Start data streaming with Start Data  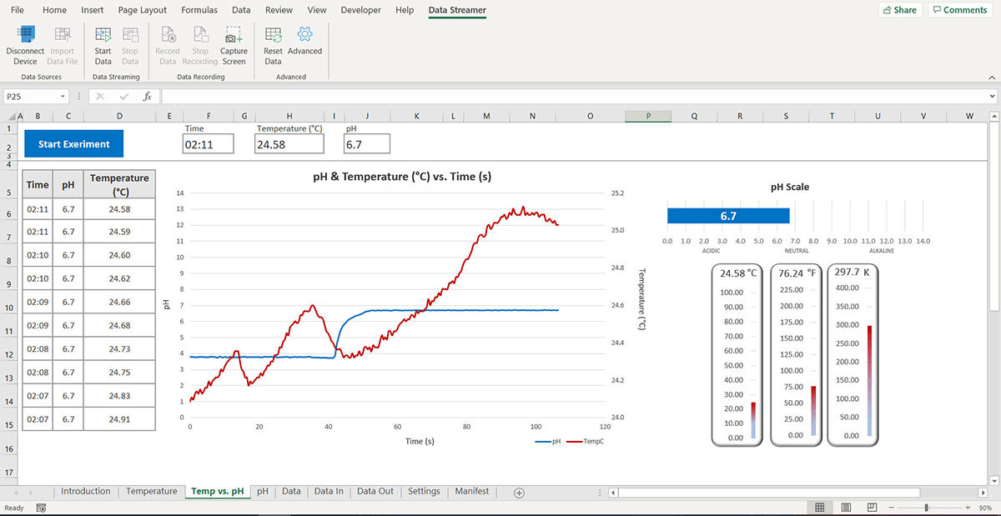pyautogui.click(x=103, y=35)
